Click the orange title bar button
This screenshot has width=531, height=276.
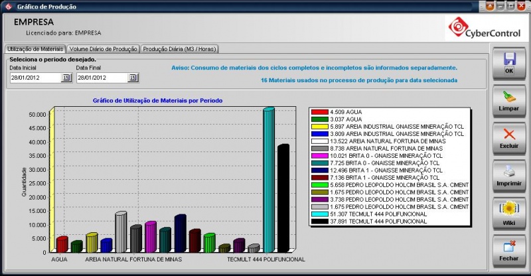(490, 6)
